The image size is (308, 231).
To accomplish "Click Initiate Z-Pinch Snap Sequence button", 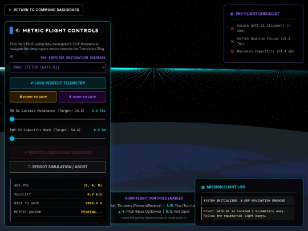I will point(58,153).
